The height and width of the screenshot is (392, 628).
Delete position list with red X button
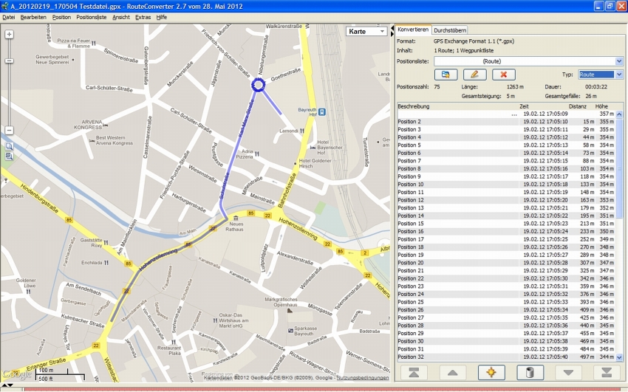pos(503,75)
